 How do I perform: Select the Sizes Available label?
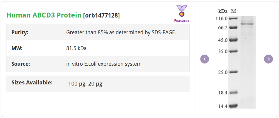click(x=32, y=83)
